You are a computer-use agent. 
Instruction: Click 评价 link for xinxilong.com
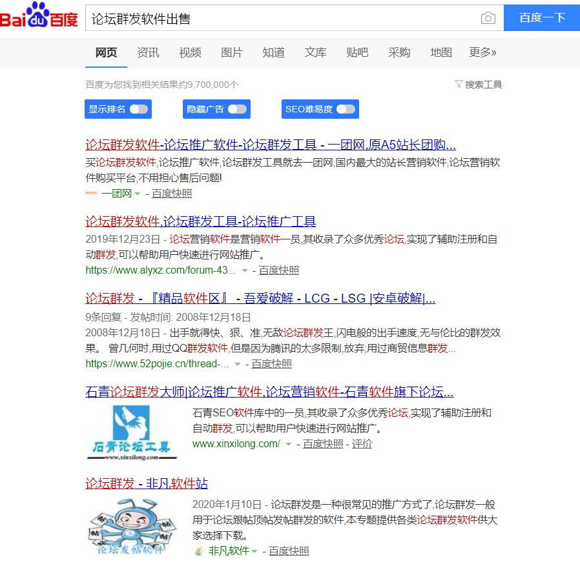(x=362, y=443)
